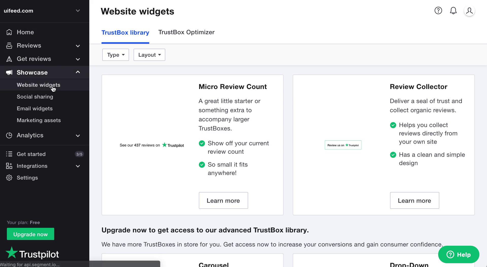Click Learn more for Micro Review Count

click(223, 201)
